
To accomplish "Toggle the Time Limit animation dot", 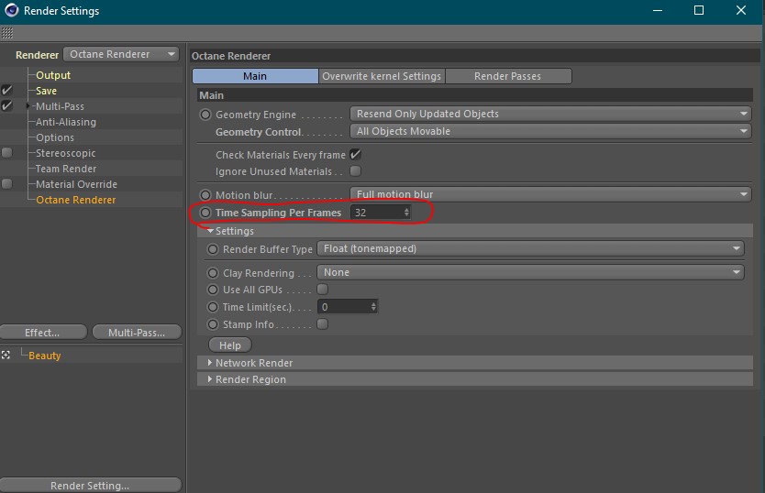I will (213, 307).
